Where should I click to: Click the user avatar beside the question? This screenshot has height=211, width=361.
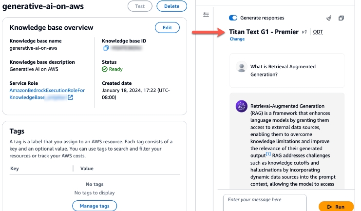[241, 67]
